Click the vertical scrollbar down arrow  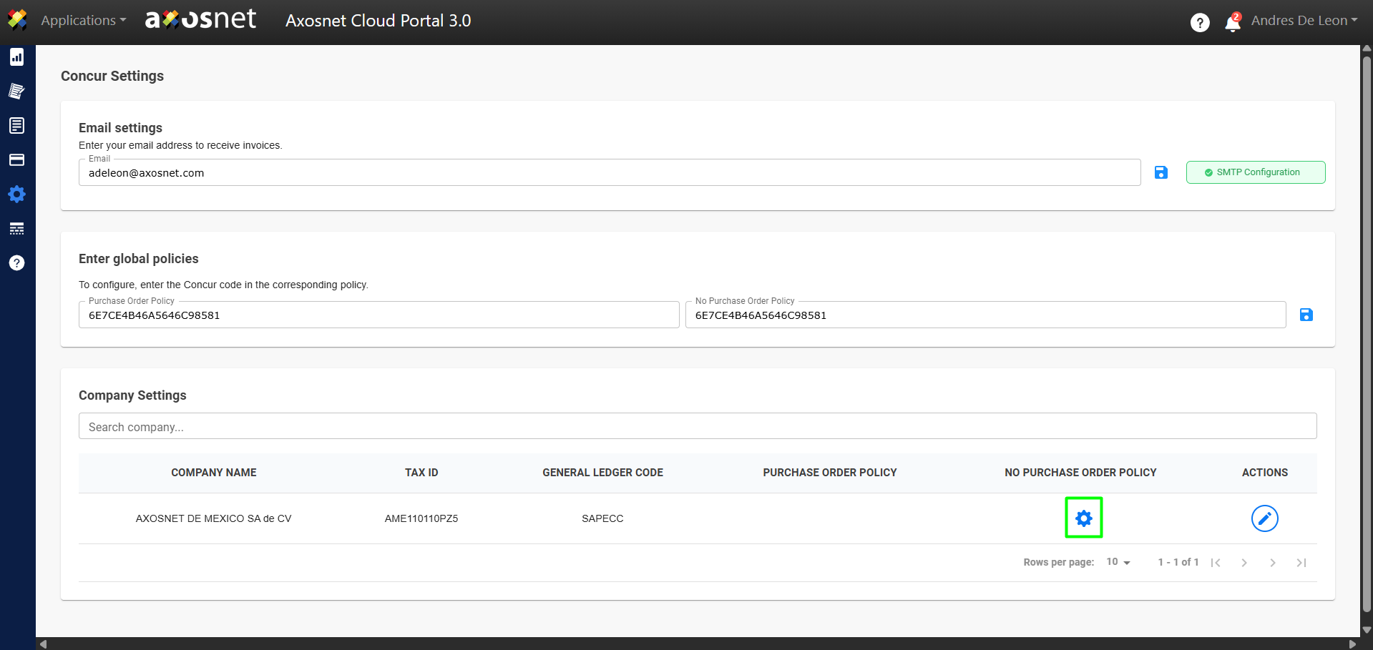(x=1367, y=631)
